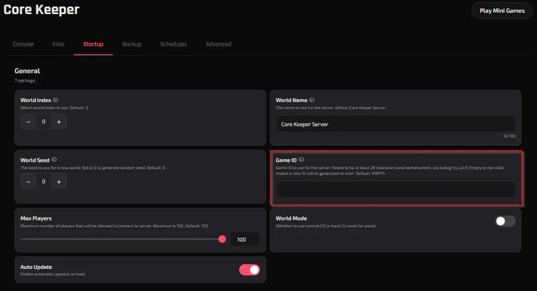Decrease World Index with minus button

tap(28, 122)
